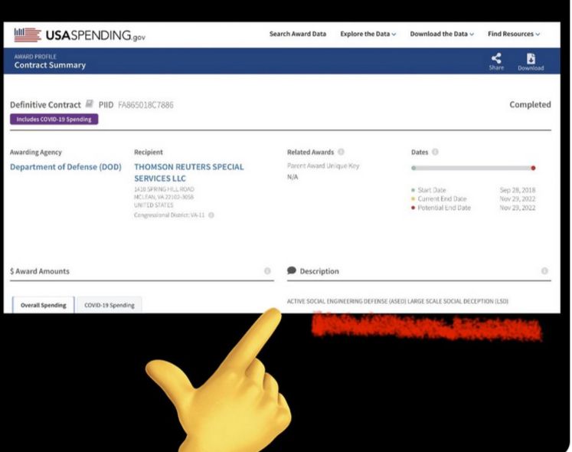572x452 pixels.
Task: Select the PIID value FA865018C7886
Action: coord(145,105)
